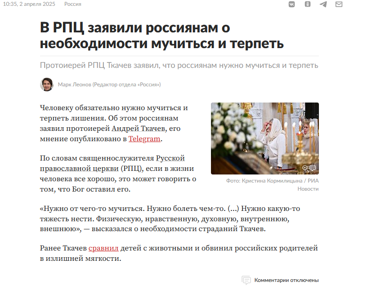Click comment bubble icon on photo
Viewport: 372px width, 286px height.
point(313,168)
